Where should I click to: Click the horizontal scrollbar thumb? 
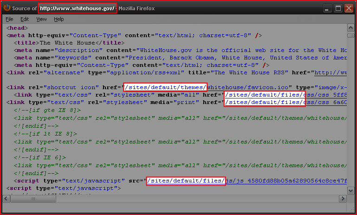pyautogui.click(x=33, y=199)
